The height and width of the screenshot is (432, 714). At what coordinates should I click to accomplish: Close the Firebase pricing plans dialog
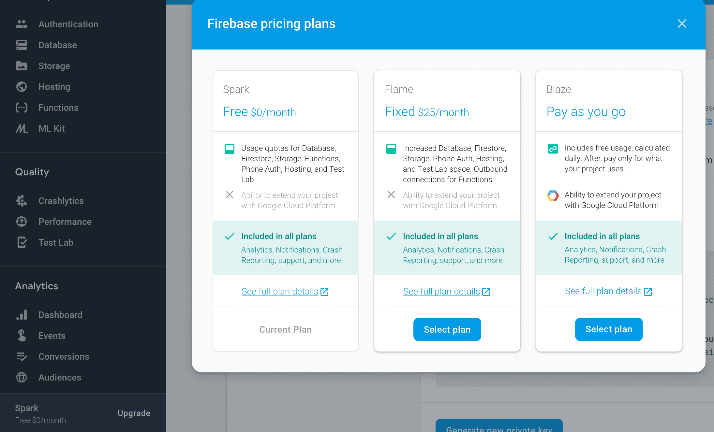(682, 23)
